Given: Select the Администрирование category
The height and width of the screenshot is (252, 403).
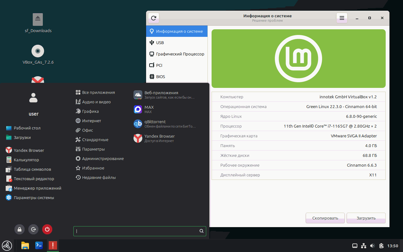Looking at the screenshot, I should pyautogui.click(x=103, y=158).
